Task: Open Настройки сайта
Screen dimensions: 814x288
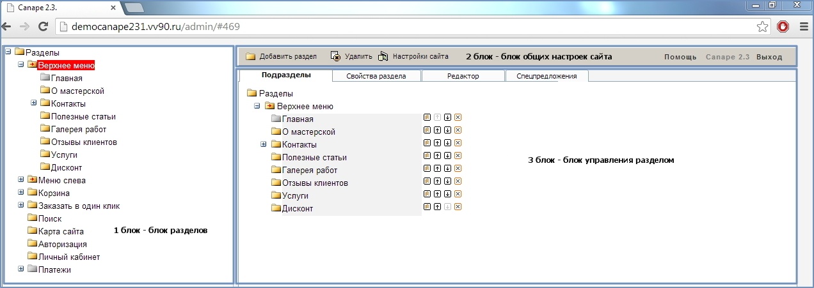Action: click(413, 56)
